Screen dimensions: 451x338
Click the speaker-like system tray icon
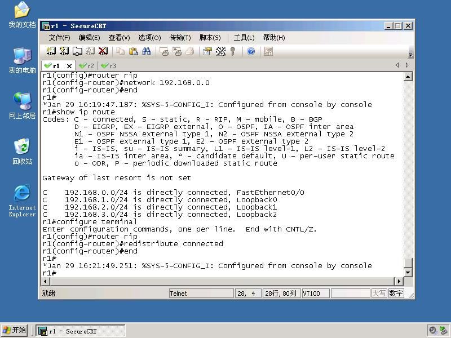(x=432, y=330)
